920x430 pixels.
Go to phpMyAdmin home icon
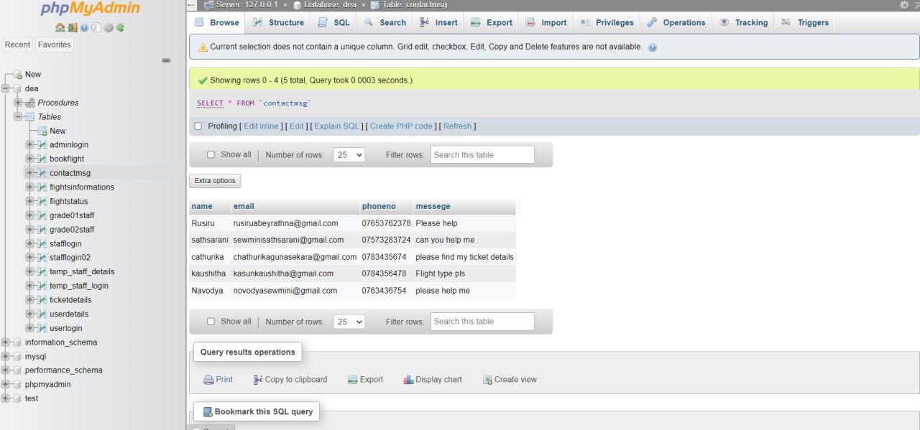(60, 28)
